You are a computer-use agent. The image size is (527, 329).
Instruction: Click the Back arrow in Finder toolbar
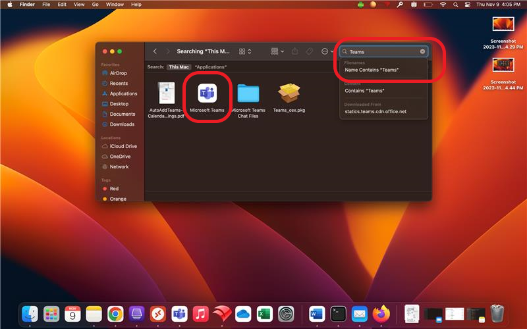pyautogui.click(x=155, y=51)
